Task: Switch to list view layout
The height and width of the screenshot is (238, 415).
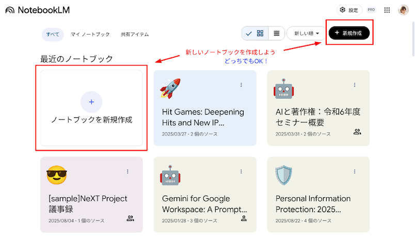Action: tap(277, 34)
